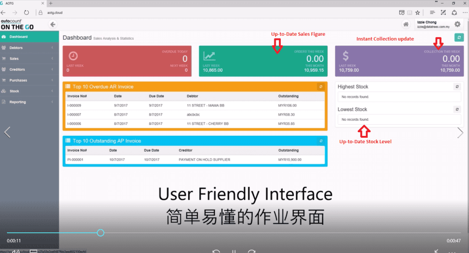
Task: Refresh the Top 10 Outstanding AP Invoice panel
Action: 321,141
